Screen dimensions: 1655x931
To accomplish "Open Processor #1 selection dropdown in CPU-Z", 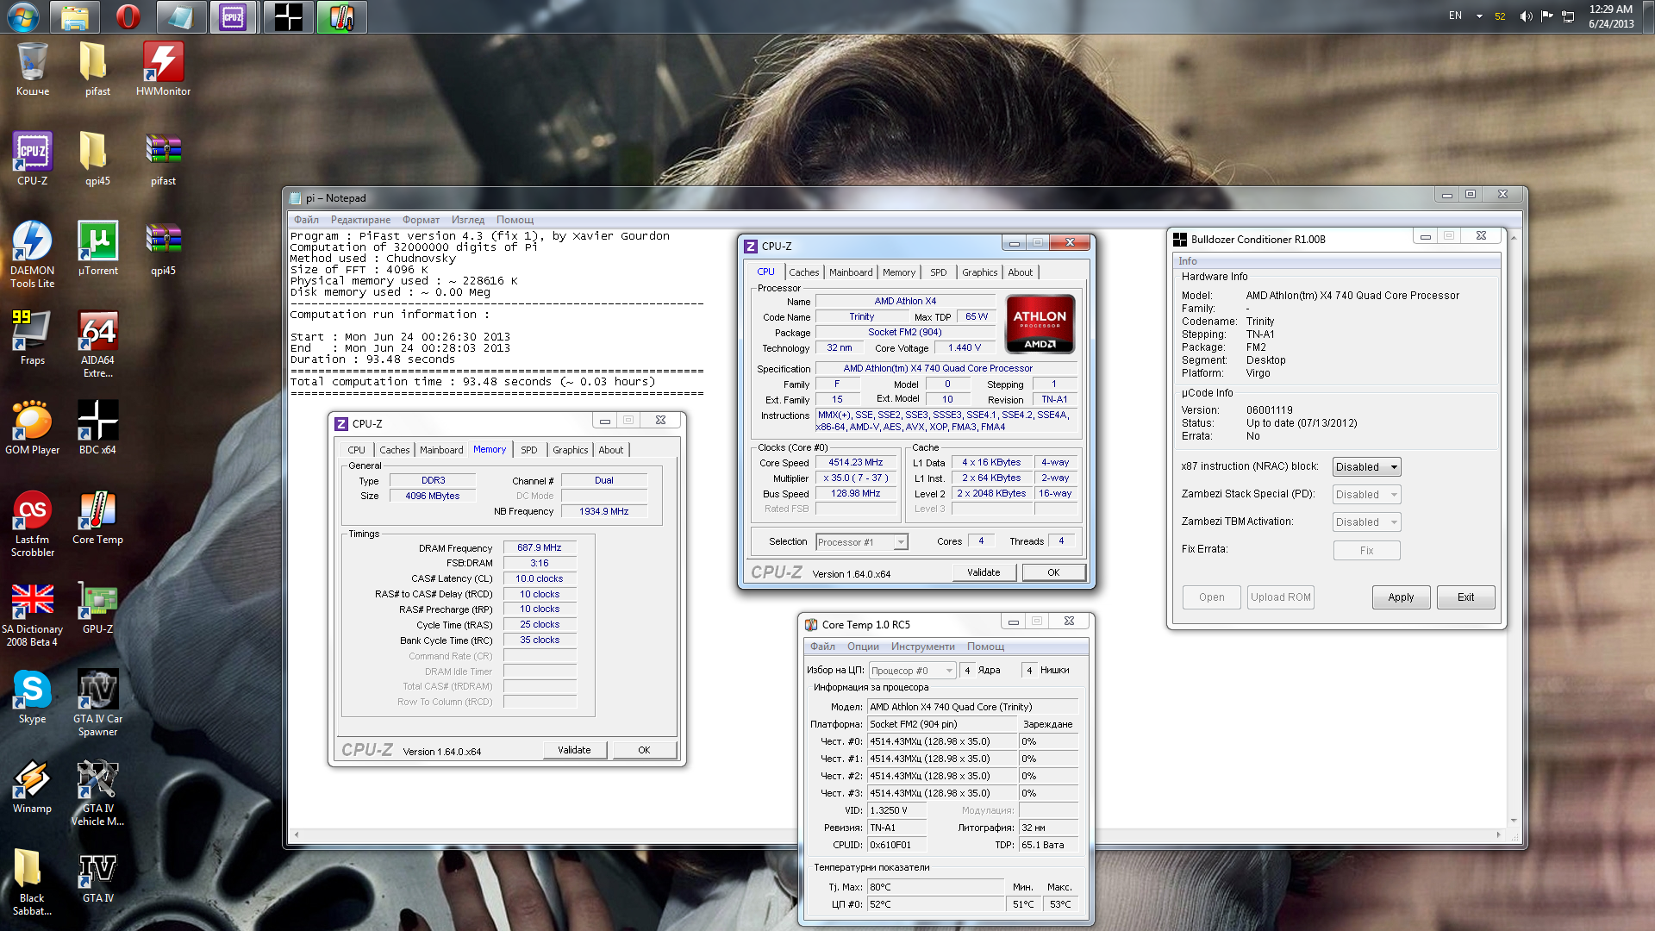I will [x=862, y=541].
